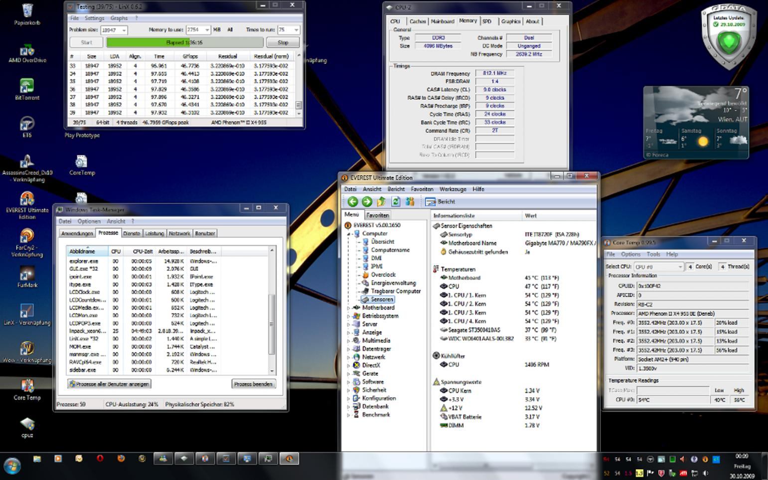
Task: Click the Windows Start orb
Action: coord(12,466)
